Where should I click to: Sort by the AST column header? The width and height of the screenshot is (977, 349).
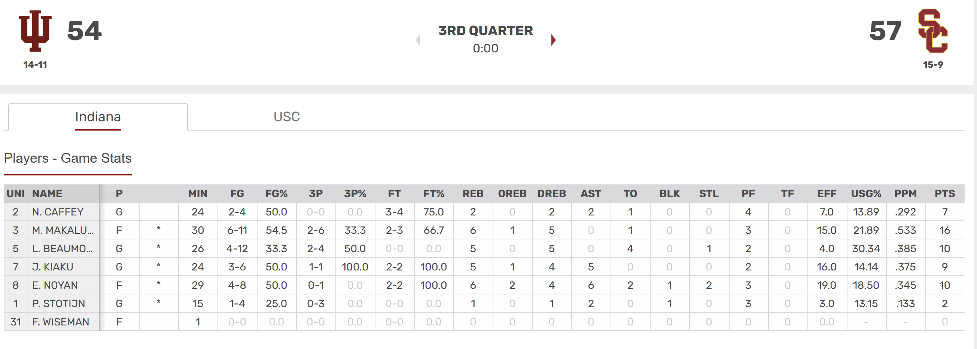pyautogui.click(x=591, y=194)
